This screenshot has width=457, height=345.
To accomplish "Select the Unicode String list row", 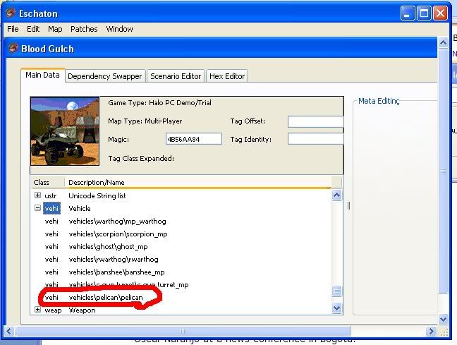I will (97, 195).
